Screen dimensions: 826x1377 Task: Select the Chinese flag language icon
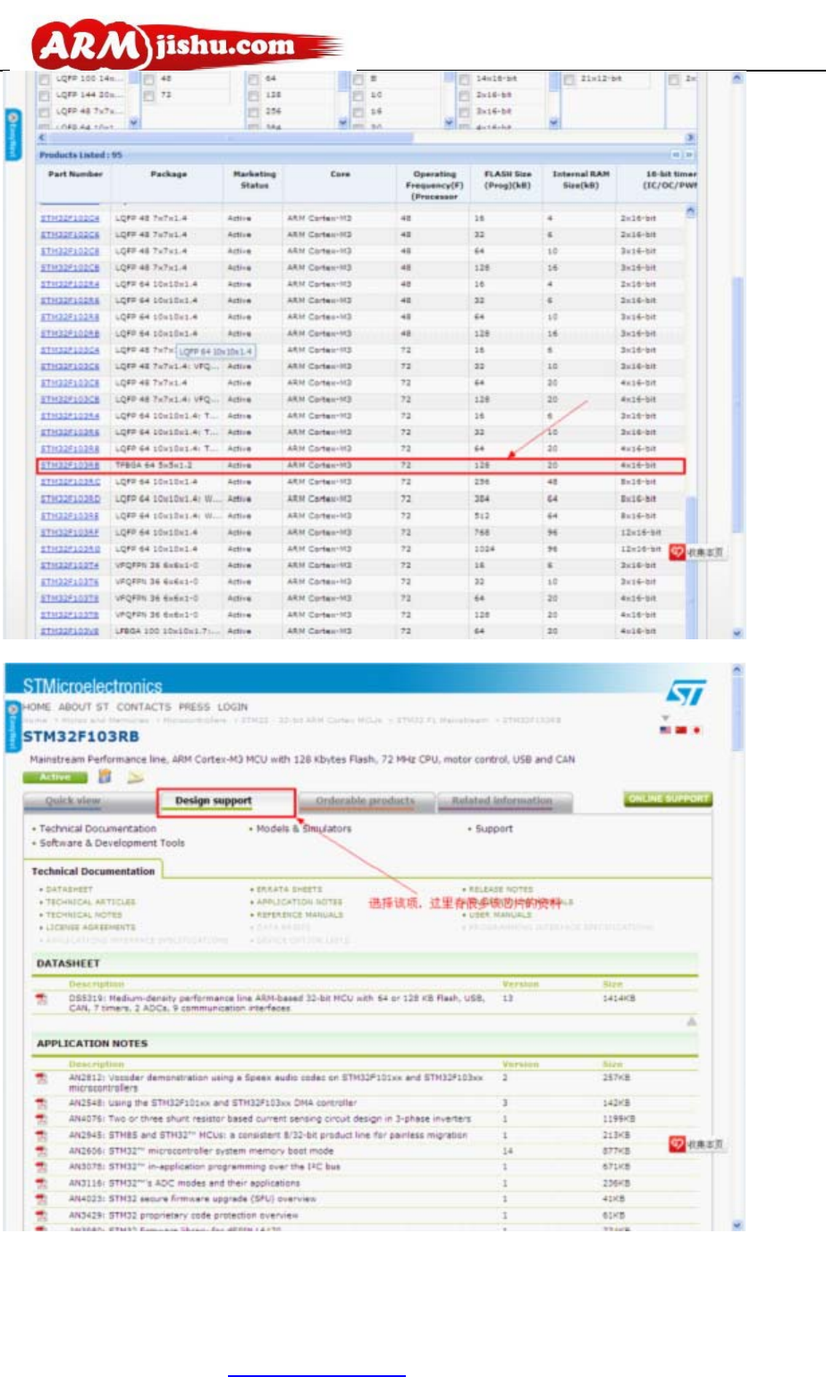coord(681,731)
